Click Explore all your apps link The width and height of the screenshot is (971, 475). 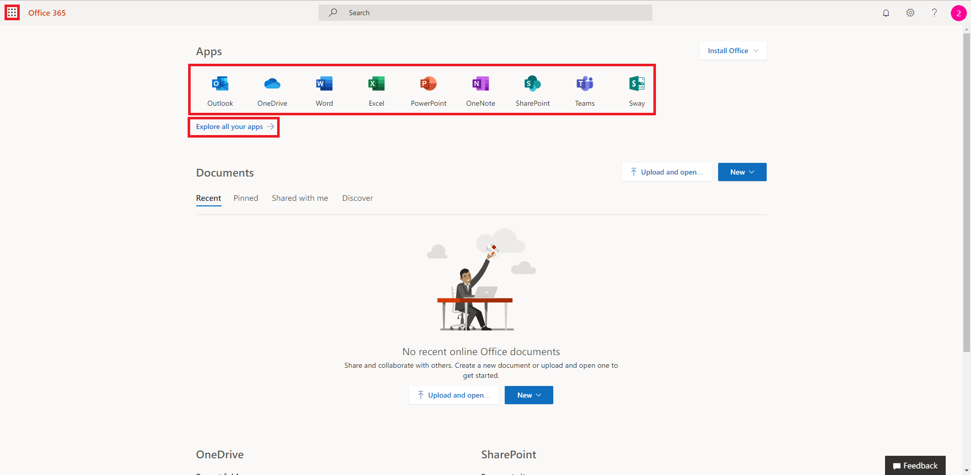tap(234, 126)
